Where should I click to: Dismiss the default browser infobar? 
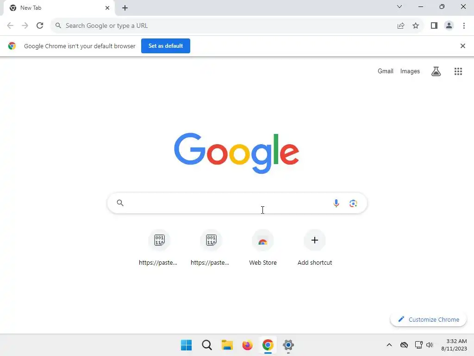pyautogui.click(x=462, y=46)
